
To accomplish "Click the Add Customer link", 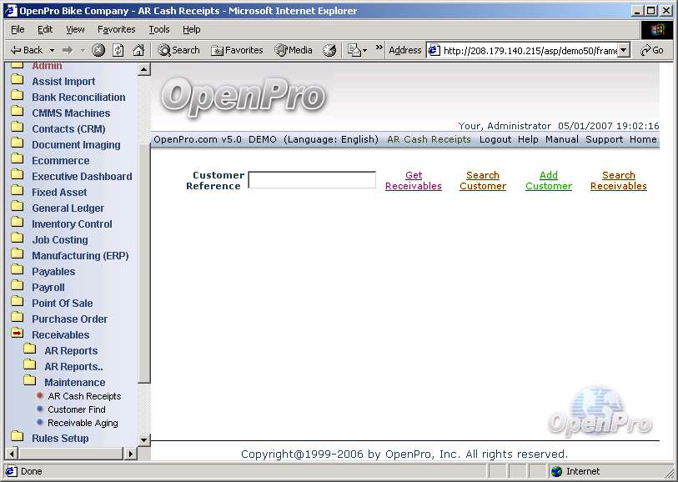I will pyautogui.click(x=548, y=181).
